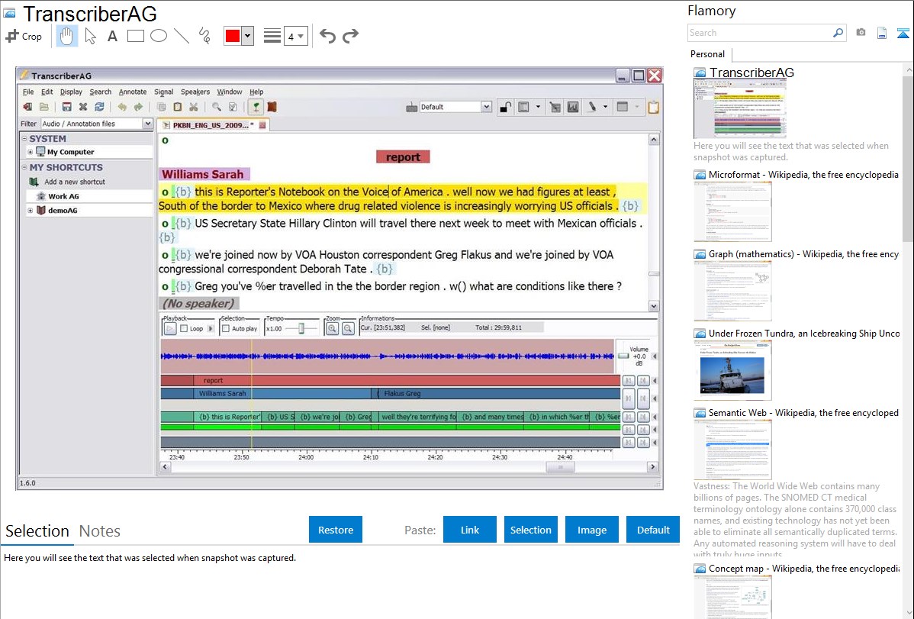Toggle the Loop playback checkbox
This screenshot has height=619, width=914.
tap(184, 328)
